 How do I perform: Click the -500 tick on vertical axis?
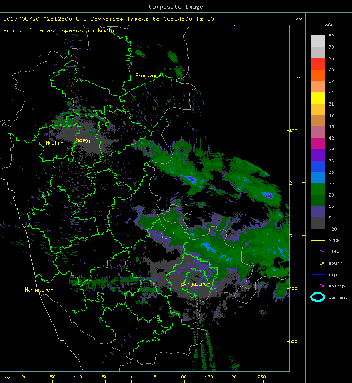292,341
